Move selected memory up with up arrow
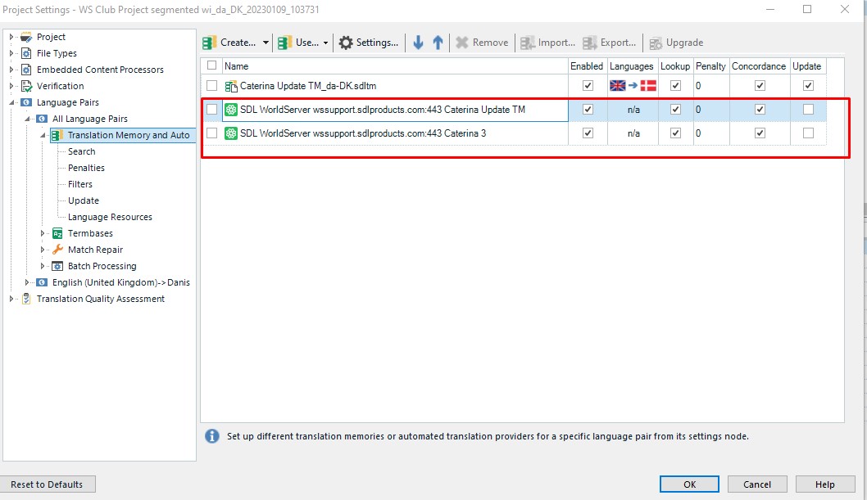The height and width of the screenshot is (500, 867). point(438,43)
